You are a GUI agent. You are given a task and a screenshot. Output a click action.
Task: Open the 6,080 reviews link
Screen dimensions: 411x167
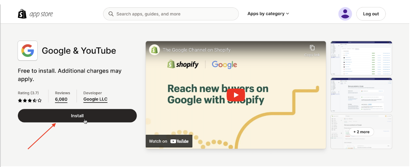61,99
